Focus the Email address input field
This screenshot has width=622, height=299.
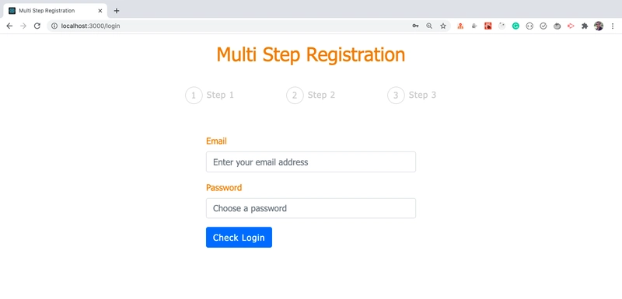(x=311, y=162)
